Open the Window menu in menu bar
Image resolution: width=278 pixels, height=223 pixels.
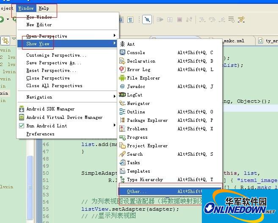(x=26, y=8)
